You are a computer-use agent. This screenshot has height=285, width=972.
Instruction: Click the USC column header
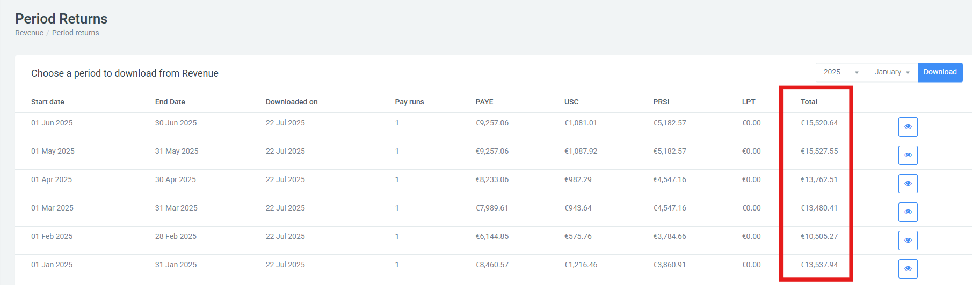pyautogui.click(x=571, y=102)
